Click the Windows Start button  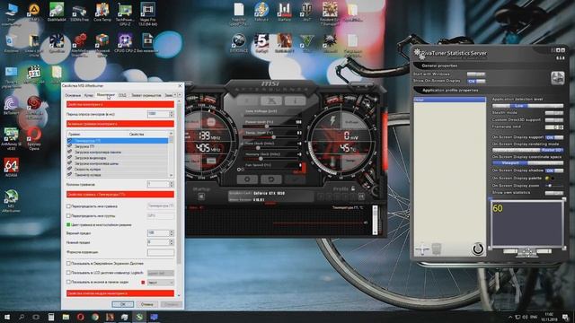(x=7, y=317)
